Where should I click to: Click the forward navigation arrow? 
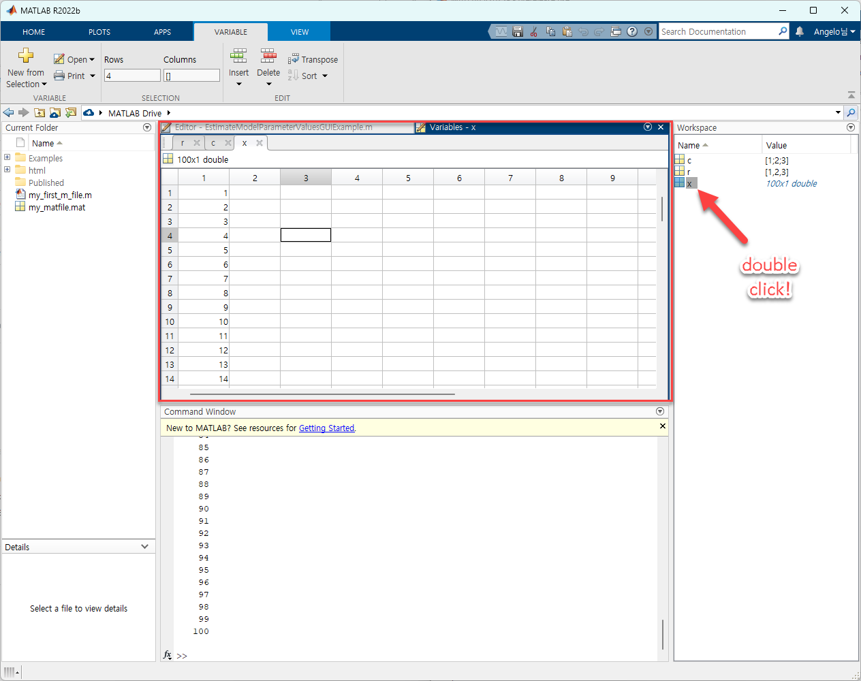click(x=24, y=112)
